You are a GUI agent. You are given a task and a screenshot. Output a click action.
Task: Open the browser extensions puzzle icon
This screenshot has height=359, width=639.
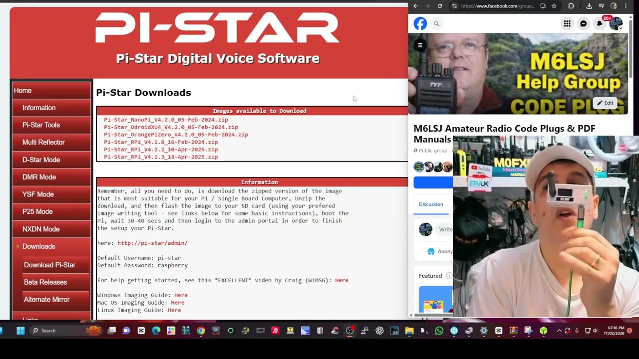[x=571, y=6]
